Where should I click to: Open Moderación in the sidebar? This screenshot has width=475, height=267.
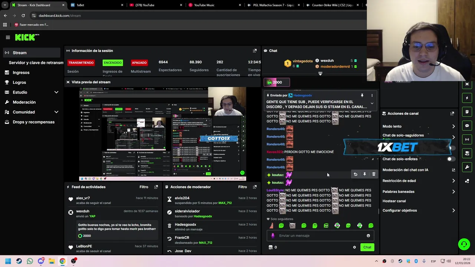[24, 102]
